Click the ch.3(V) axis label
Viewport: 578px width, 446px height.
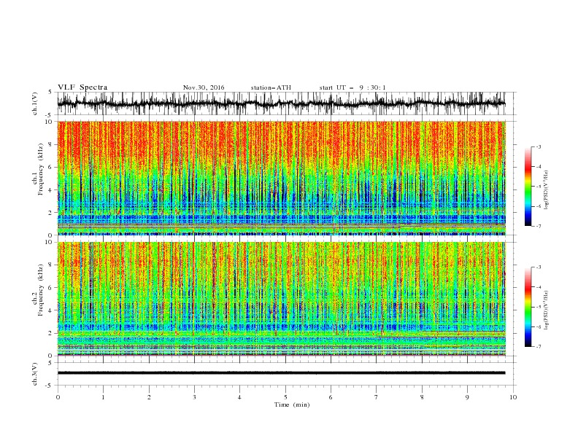point(35,374)
